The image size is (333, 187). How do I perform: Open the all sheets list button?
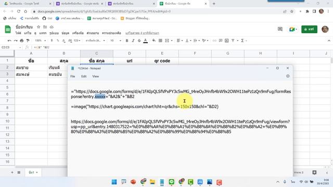click(19, 172)
